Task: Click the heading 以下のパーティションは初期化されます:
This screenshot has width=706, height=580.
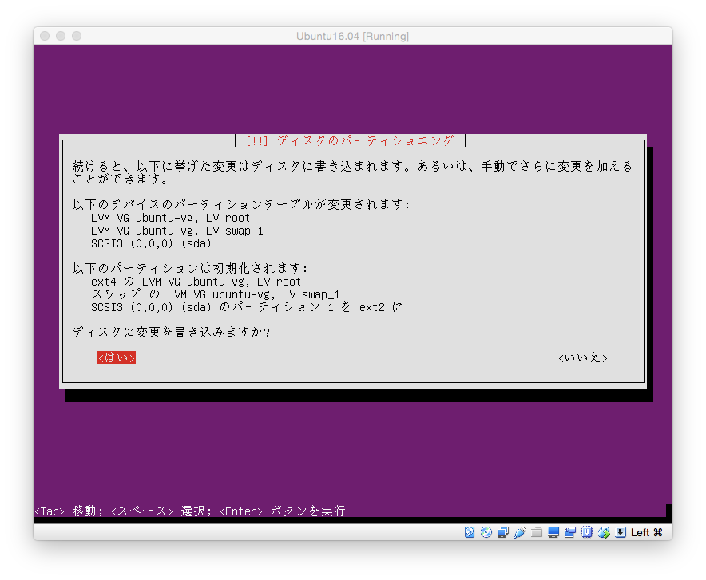Action: pos(189,268)
